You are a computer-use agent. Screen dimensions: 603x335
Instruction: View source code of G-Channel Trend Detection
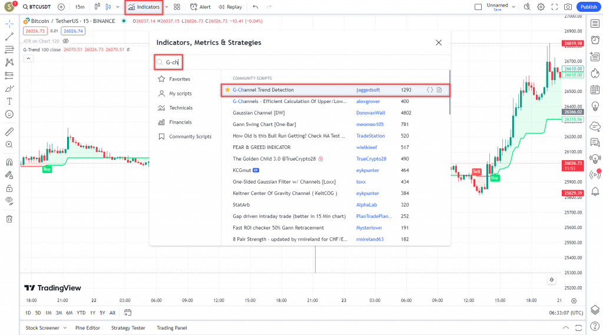pos(430,89)
